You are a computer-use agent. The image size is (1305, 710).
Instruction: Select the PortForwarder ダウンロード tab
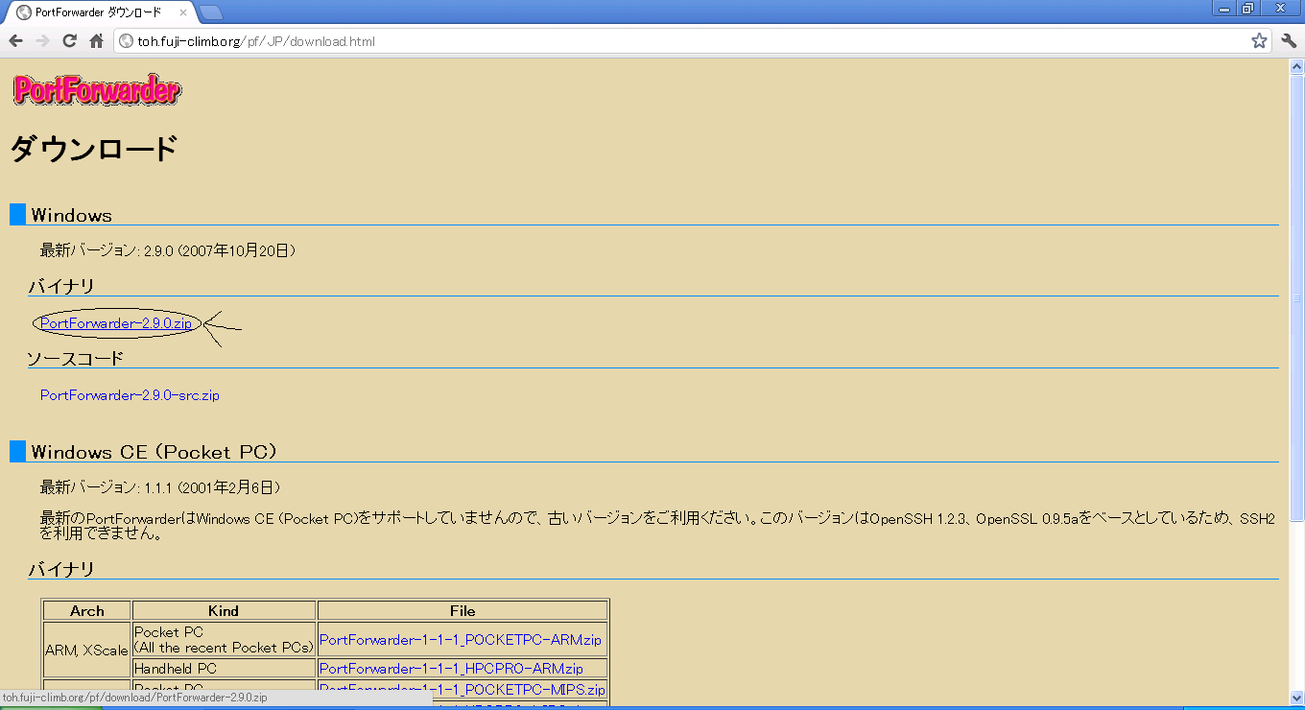(99, 12)
